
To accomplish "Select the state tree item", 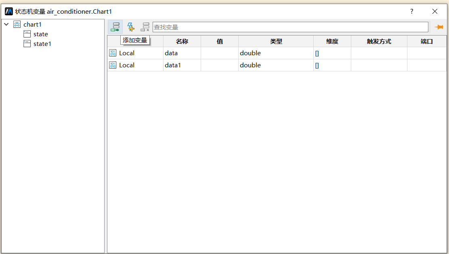I will pyautogui.click(x=41, y=34).
